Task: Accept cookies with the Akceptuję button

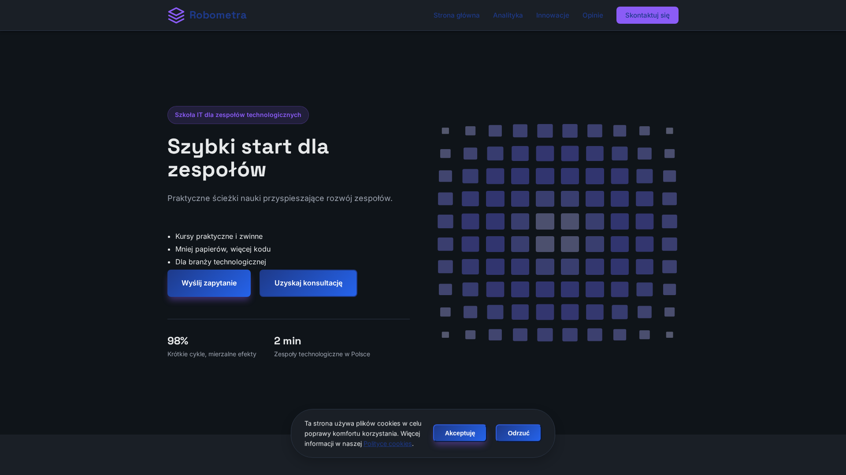Action: pyautogui.click(x=460, y=433)
